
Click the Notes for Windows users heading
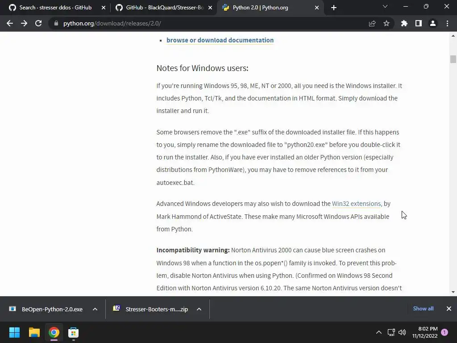tap(202, 68)
